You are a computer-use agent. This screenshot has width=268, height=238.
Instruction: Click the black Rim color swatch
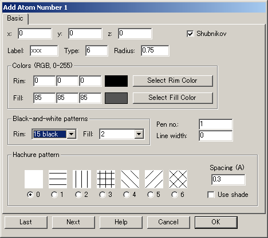coord(116,81)
